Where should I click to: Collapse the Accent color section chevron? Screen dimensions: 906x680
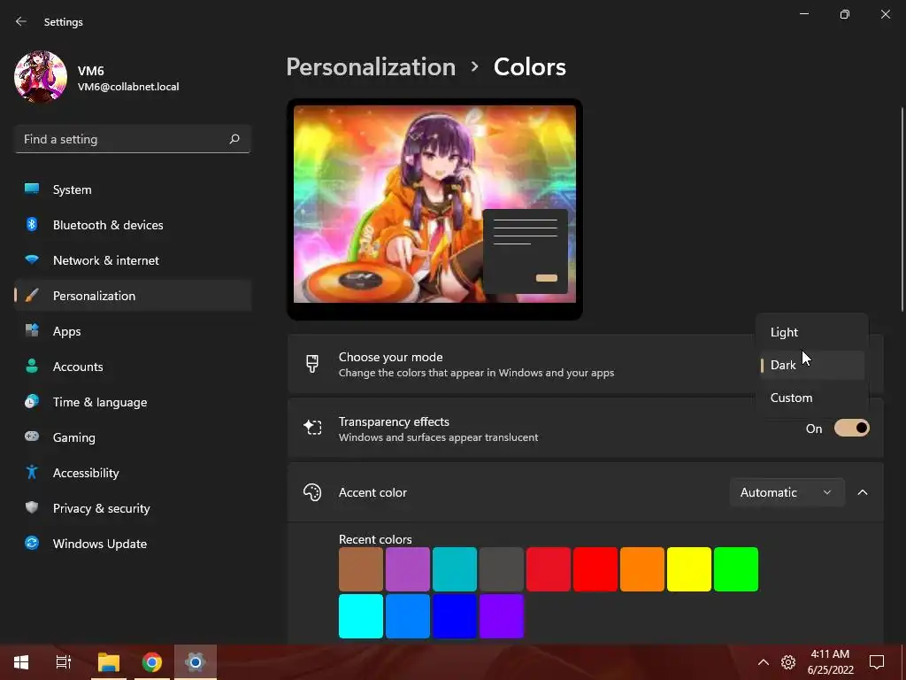(x=863, y=492)
